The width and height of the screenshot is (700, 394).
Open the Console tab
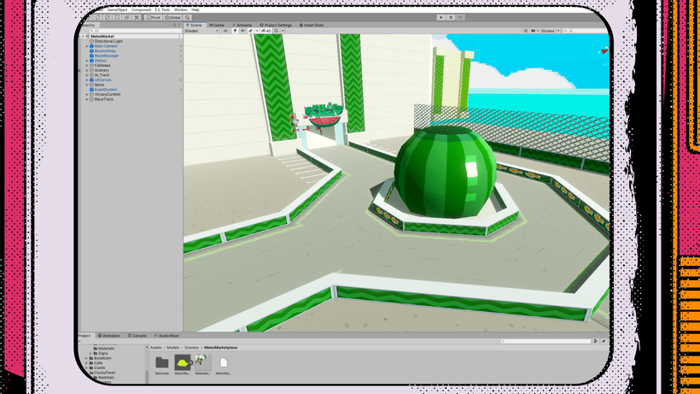pos(139,336)
